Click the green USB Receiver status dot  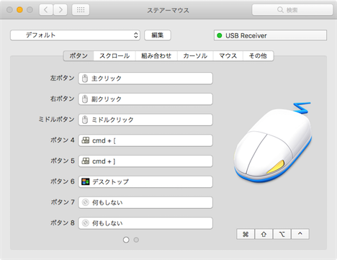219,35
